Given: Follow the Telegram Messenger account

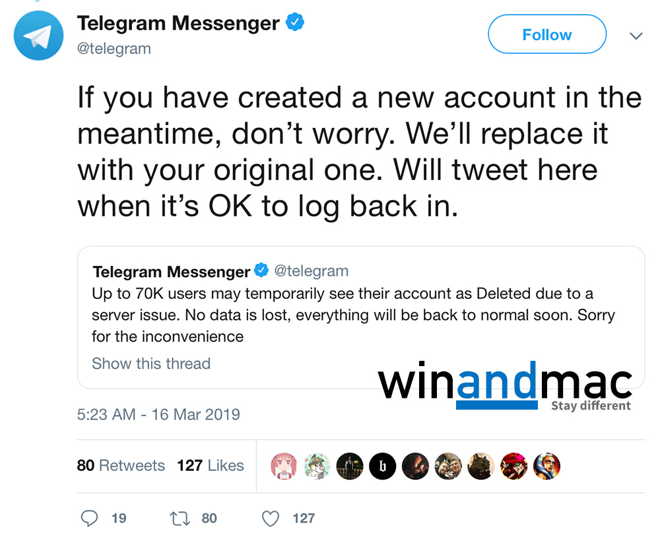Looking at the screenshot, I should coord(546,34).
